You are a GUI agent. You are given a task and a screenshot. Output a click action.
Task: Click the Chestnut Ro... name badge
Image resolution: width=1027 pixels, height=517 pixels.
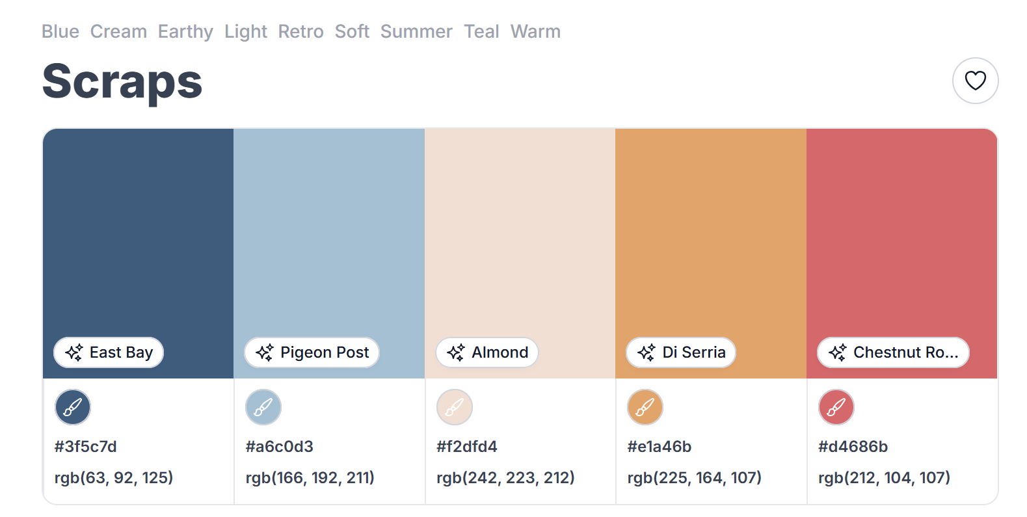893,352
